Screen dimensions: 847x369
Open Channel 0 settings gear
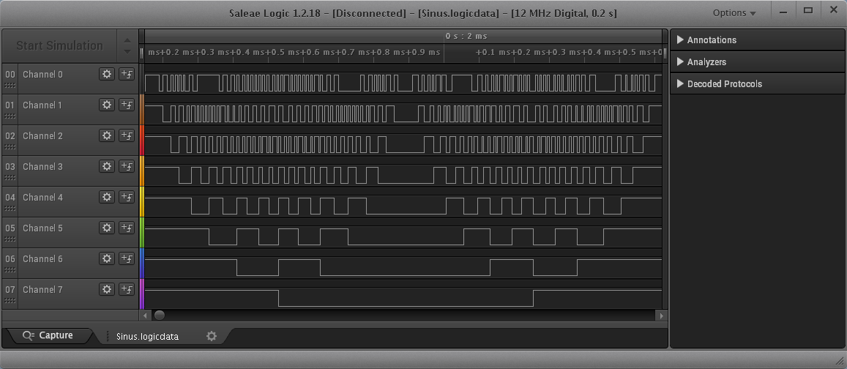pos(107,74)
